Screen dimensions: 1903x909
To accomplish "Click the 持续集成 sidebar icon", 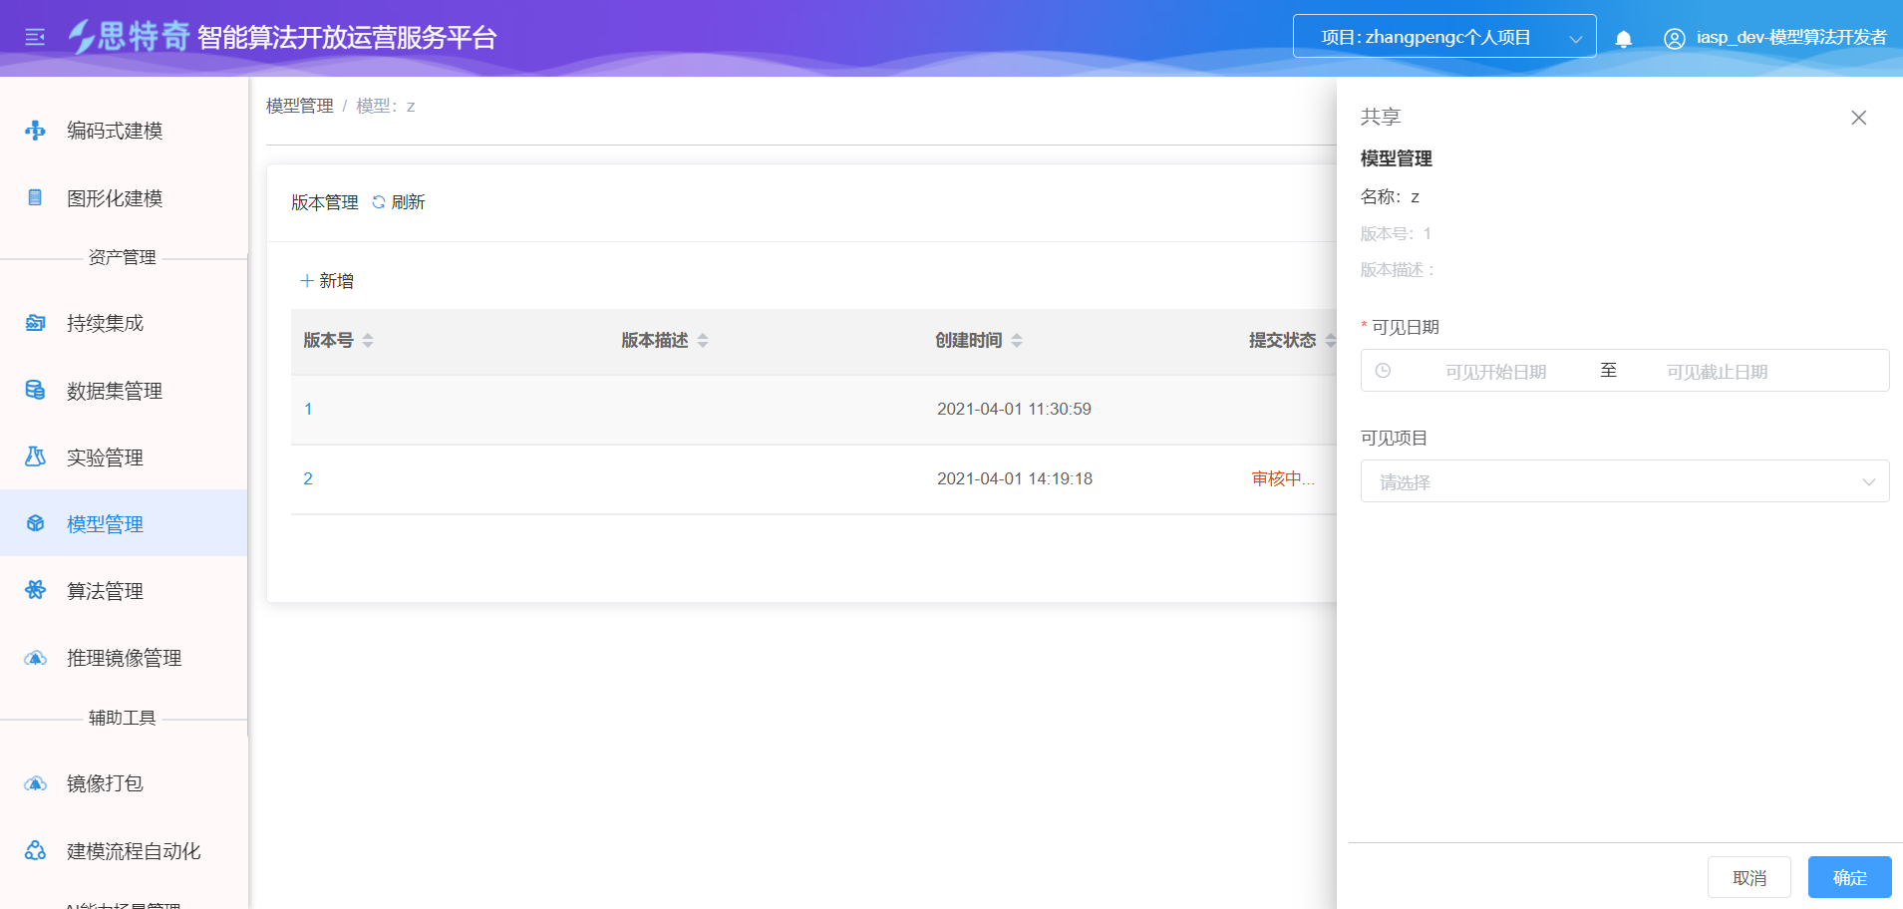I will [35, 323].
